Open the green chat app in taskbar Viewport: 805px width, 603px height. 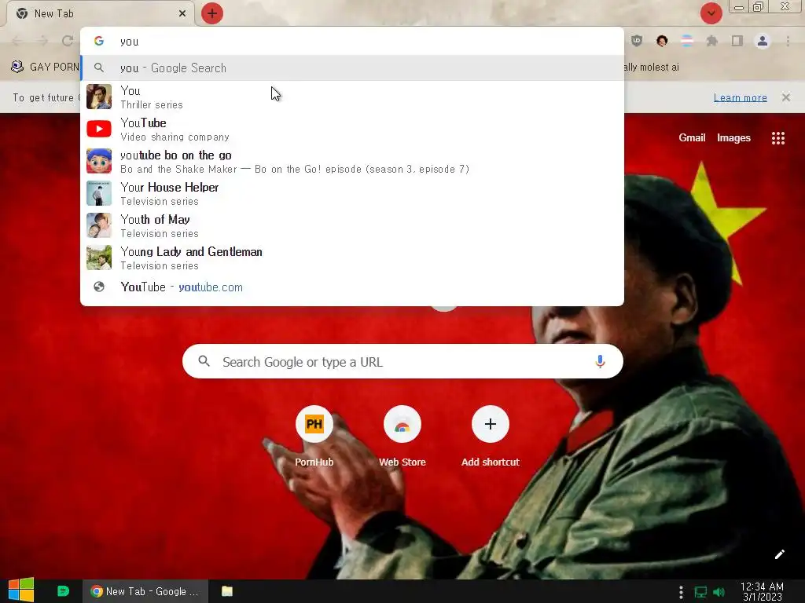63,591
